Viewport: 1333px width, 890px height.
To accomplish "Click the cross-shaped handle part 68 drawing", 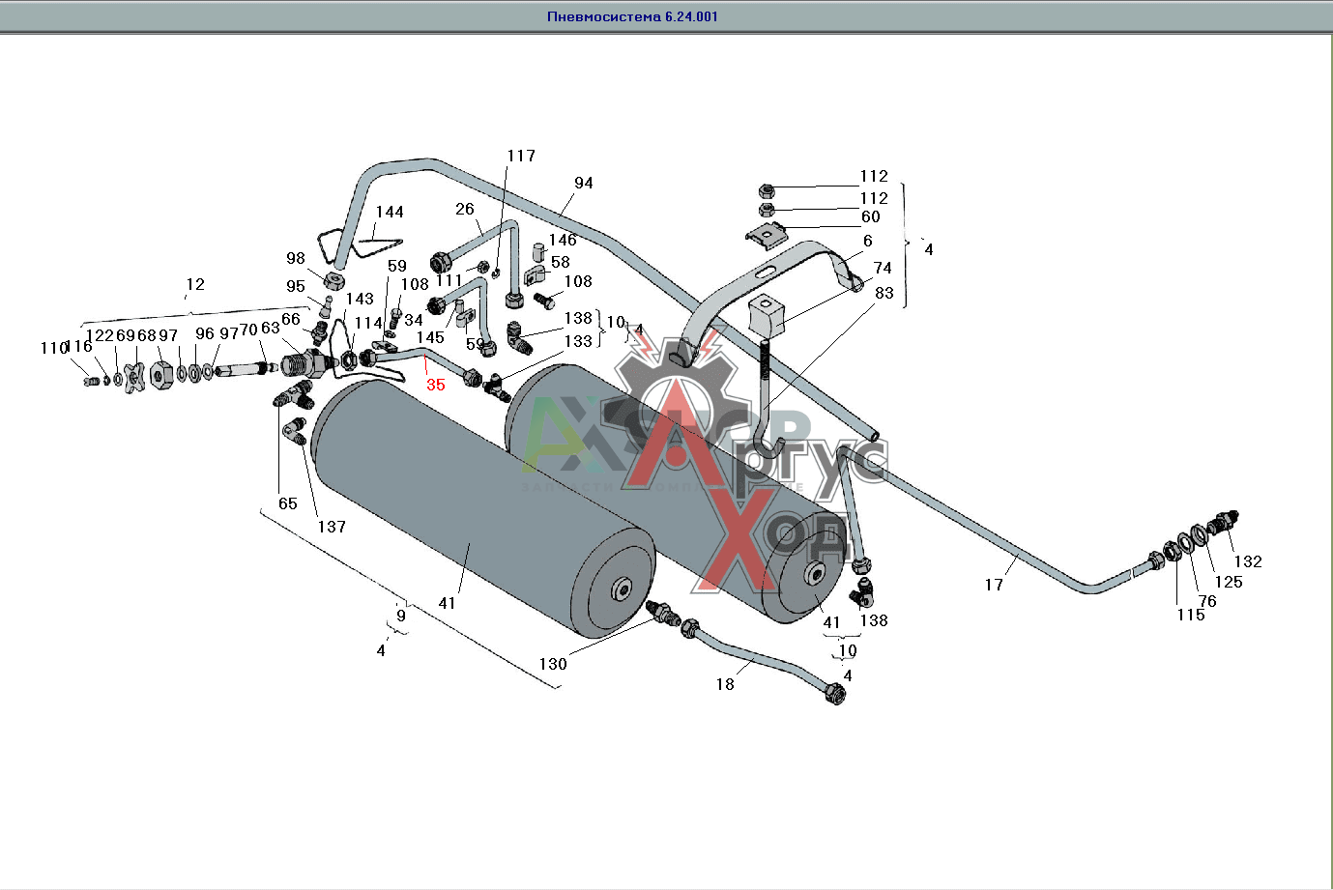I will [x=134, y=374].
